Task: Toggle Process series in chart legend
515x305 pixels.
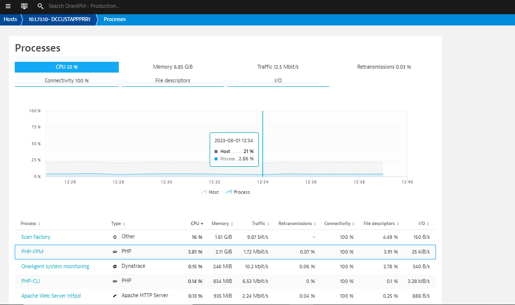Action: coord(238,192)
